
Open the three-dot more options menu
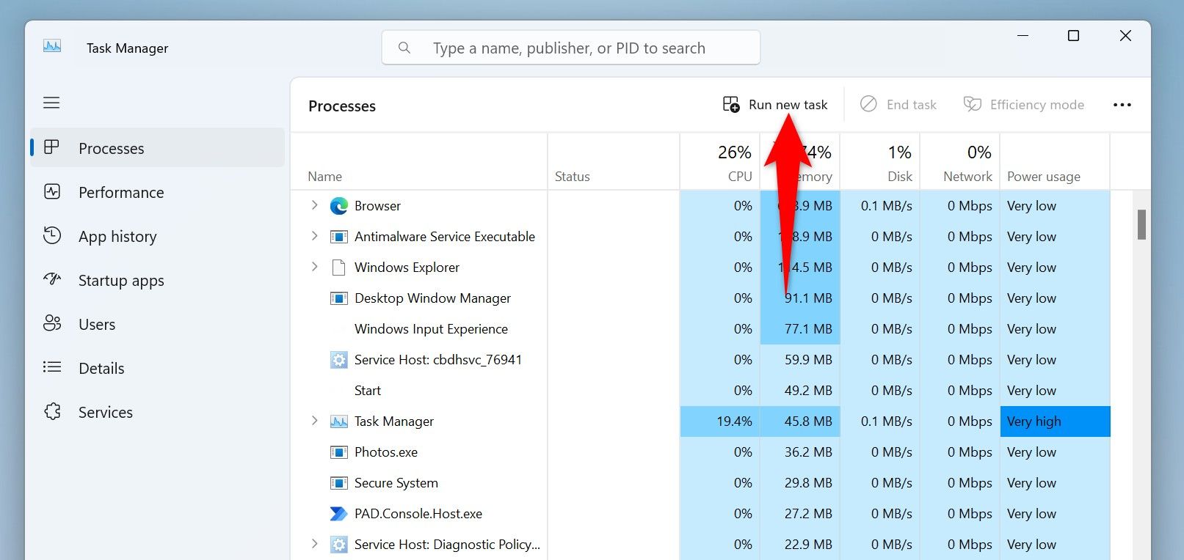[1122, 105]
